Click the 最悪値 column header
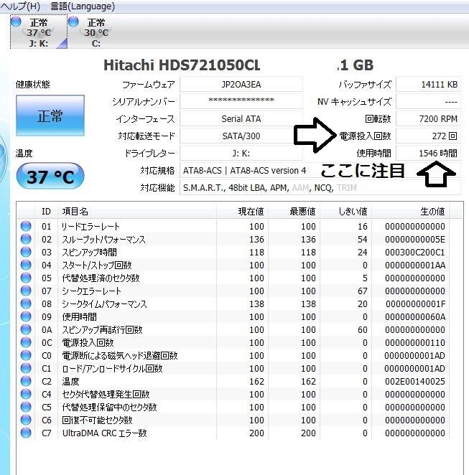This screenshot has width=469, height=475. point(294,211)
